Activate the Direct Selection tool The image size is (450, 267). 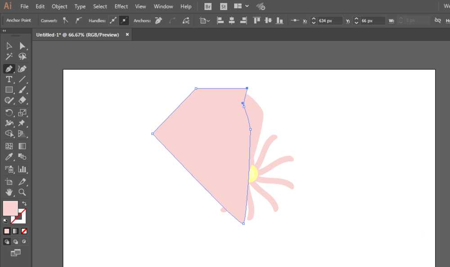[22, 46]
